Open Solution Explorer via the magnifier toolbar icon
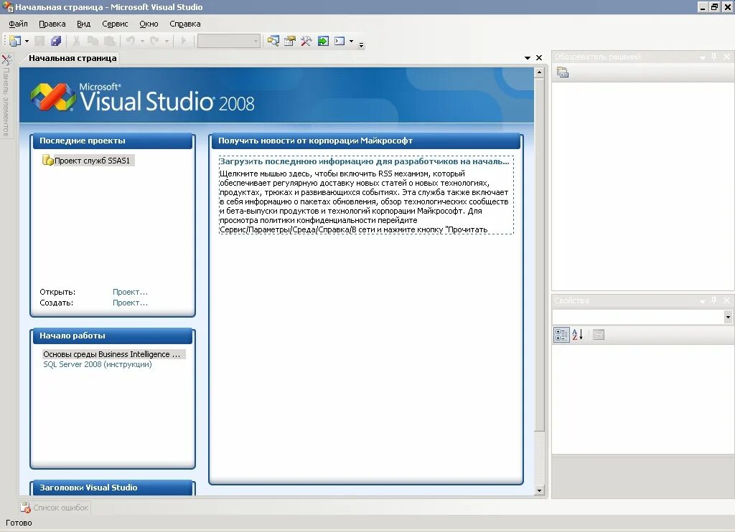Screen dimensions: 735x532 point(273,41)
